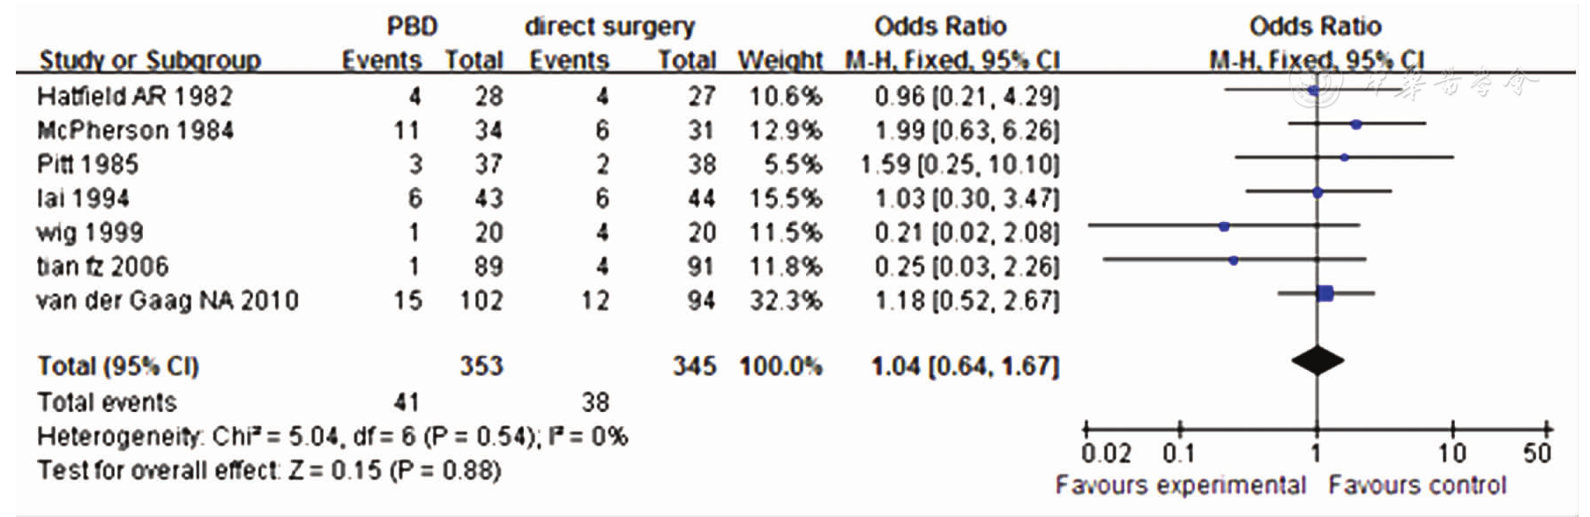Click the Favours control axis label
Image resolution: width=1590 pixels, height=517 pixels.
[1417, 485]
